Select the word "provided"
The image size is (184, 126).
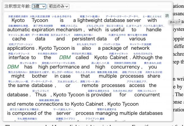tap(101, 95)
